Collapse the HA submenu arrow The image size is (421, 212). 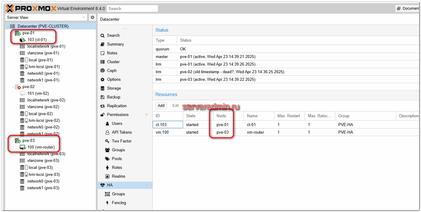147,185
